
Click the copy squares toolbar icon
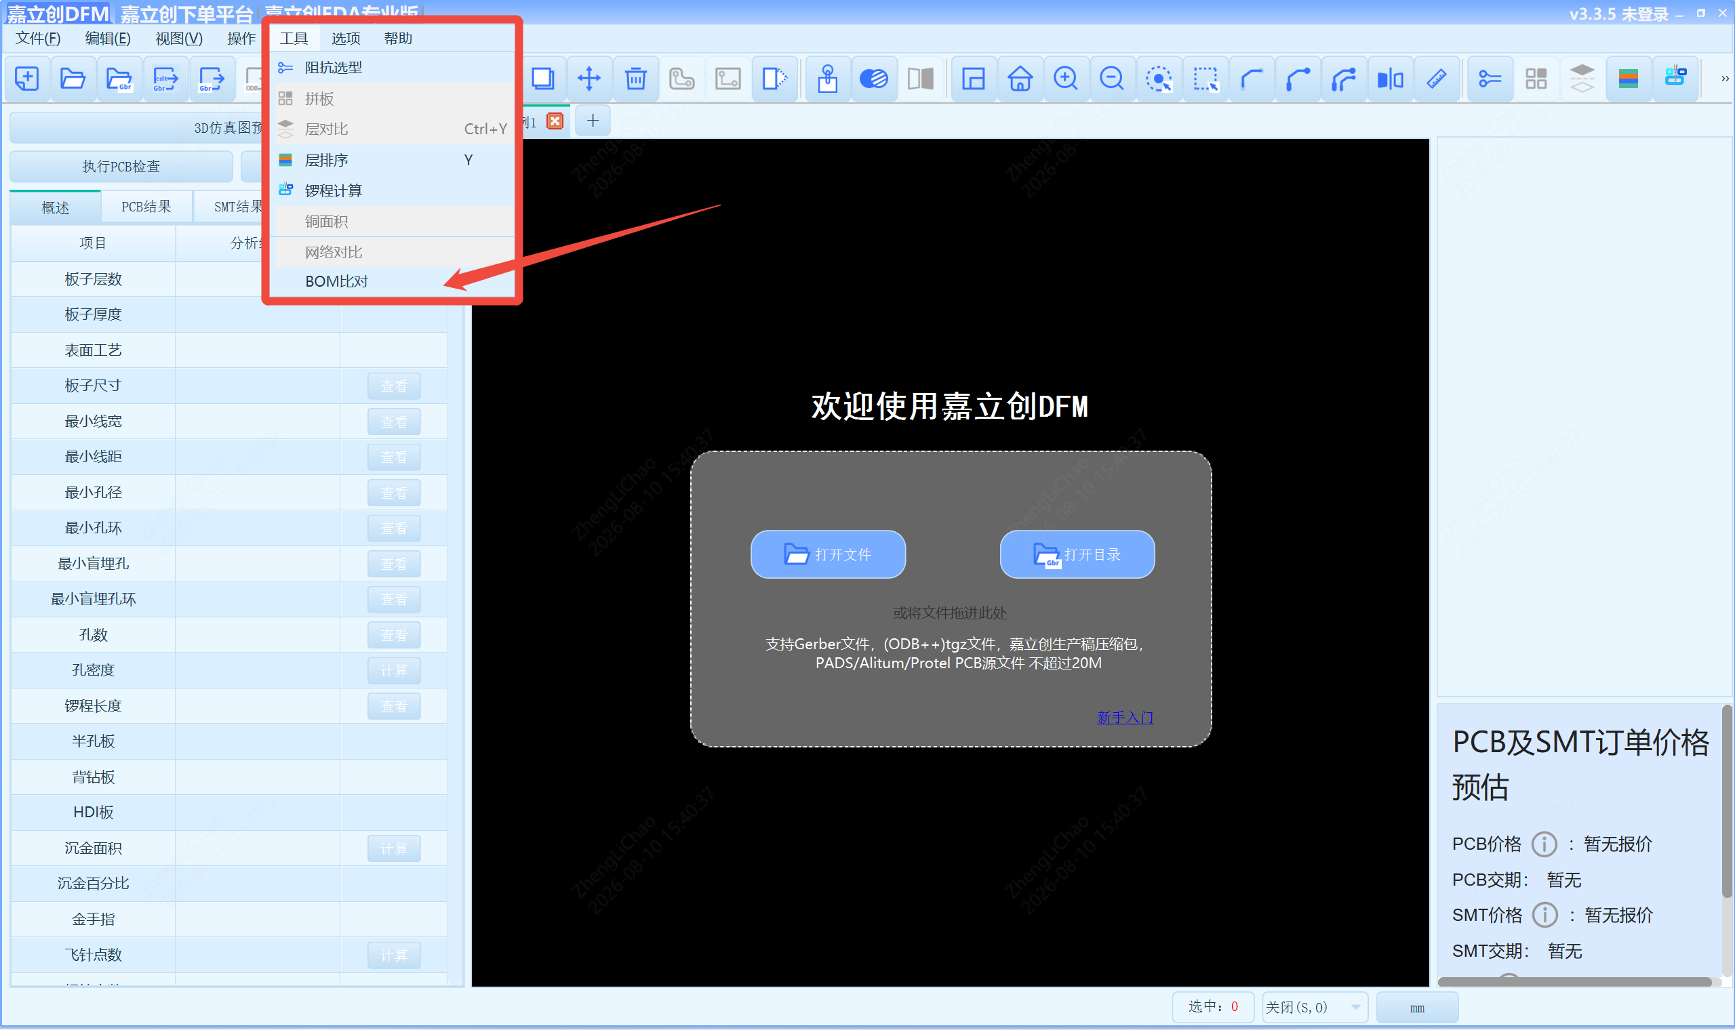tap(543, 79)
